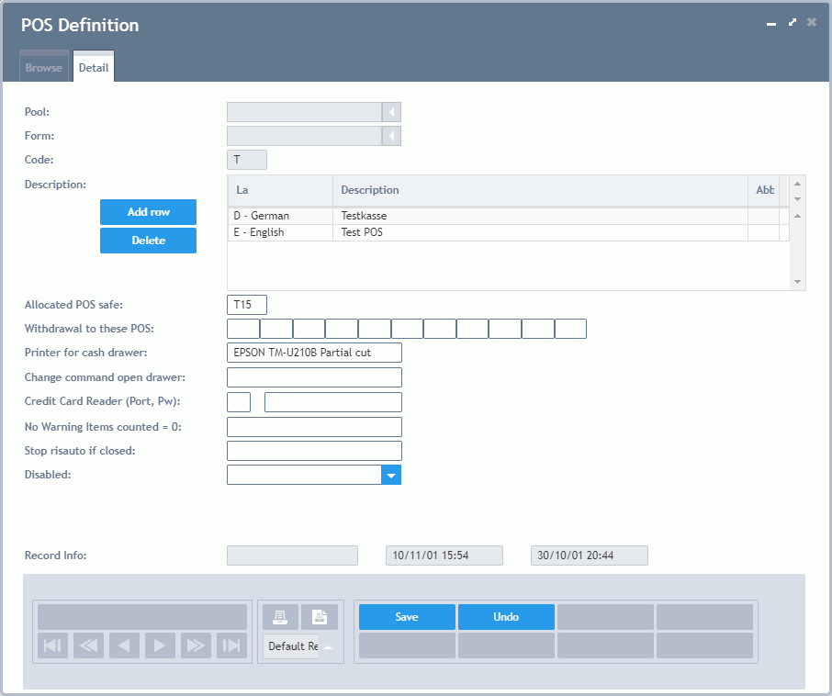Click the Disabled combo box field
The width and height of the screenshot is (832, 696).
304,475
